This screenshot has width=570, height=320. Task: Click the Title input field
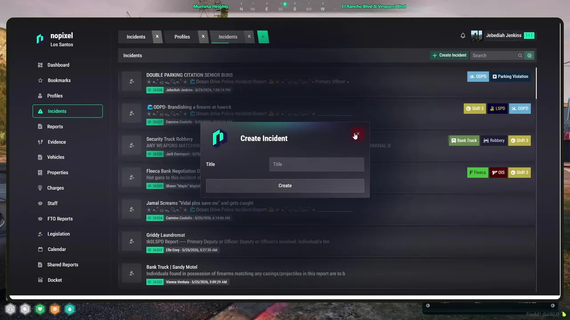pos(317,164)
